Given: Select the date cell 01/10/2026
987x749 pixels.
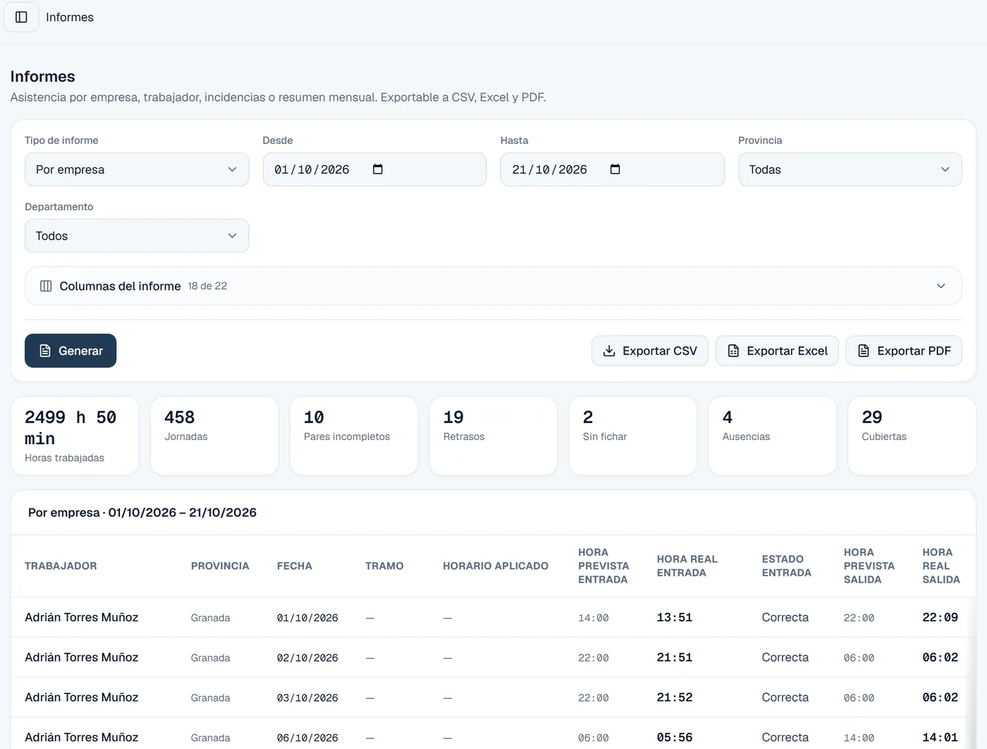Looking at the screenshot, I should [307, 618].
